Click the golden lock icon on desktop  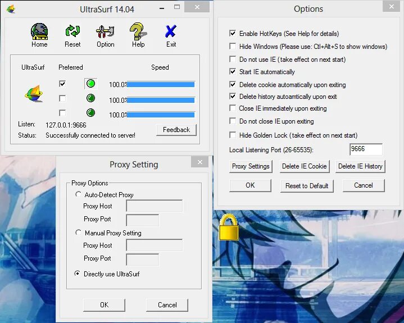click(x=229, y=227)
